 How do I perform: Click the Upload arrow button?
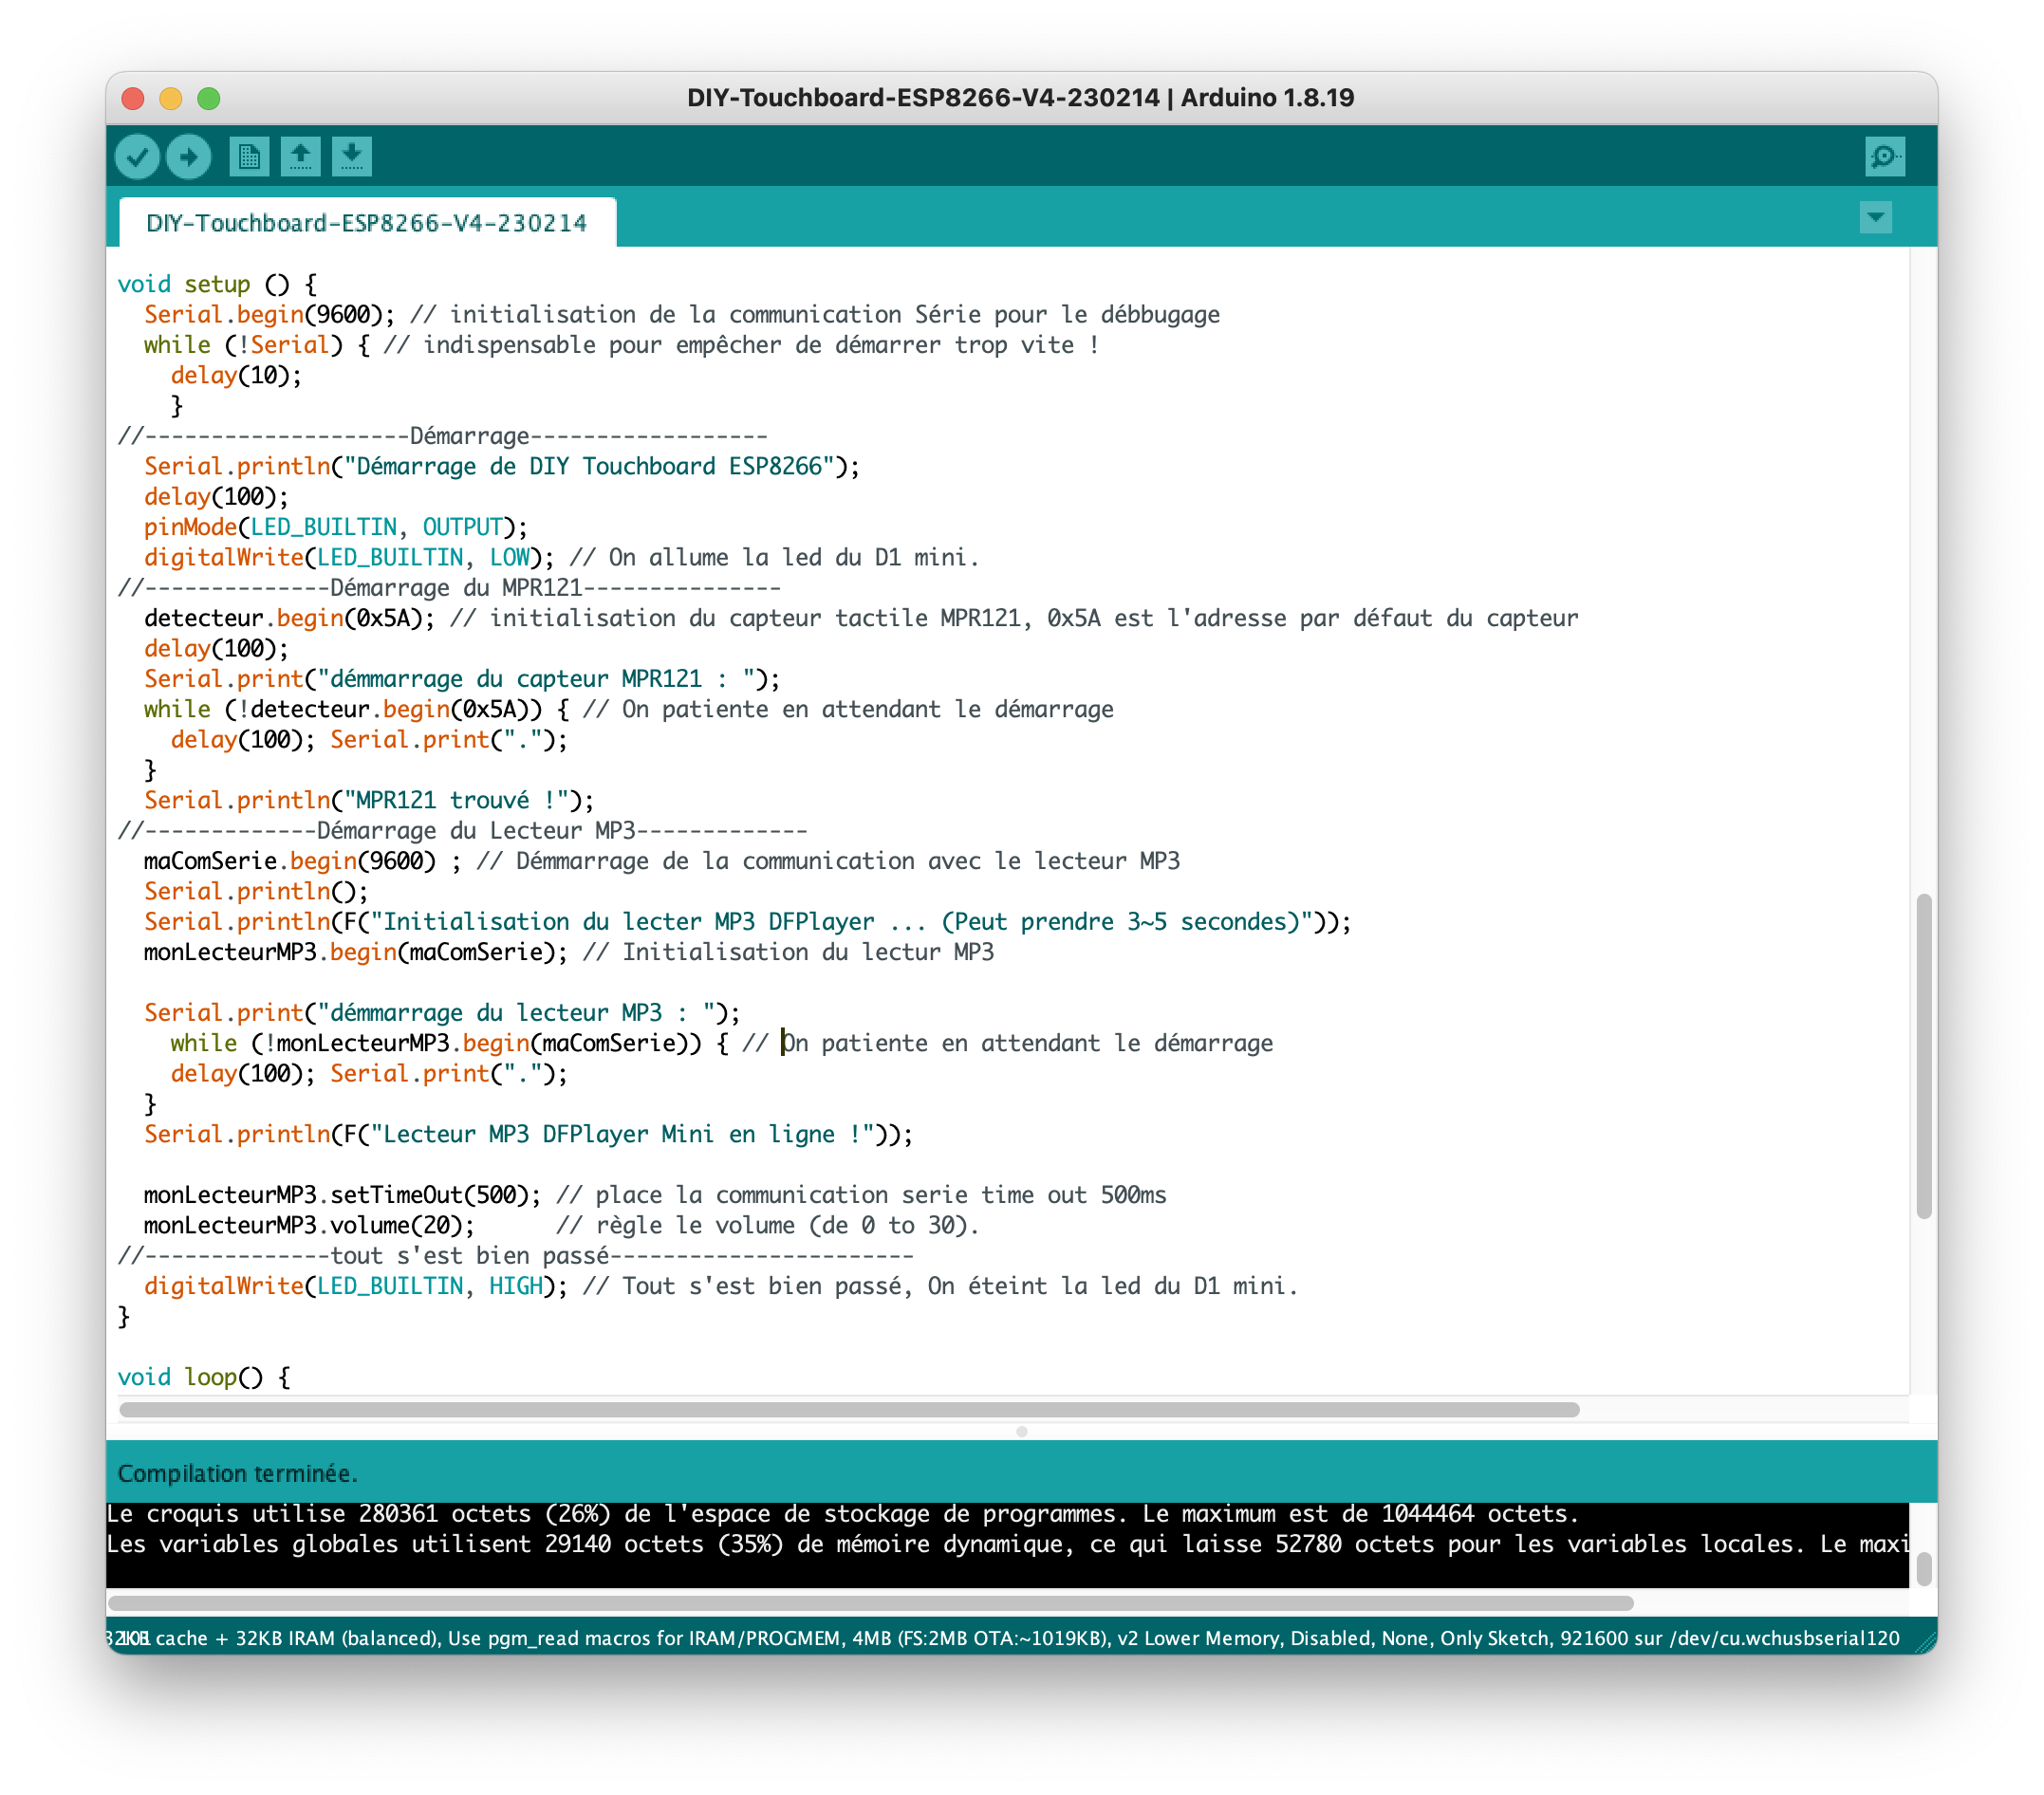(188, 157)
